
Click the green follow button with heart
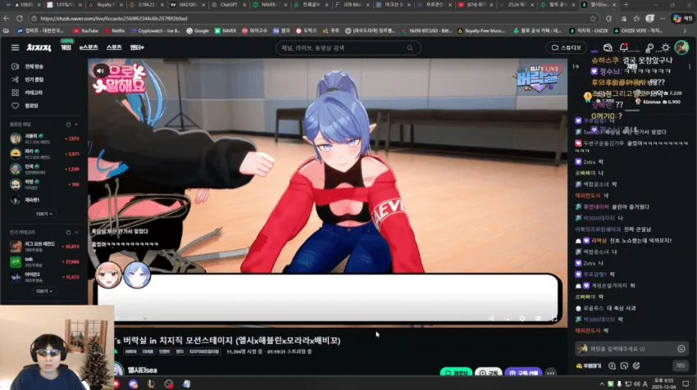click(x=456, y=373)
